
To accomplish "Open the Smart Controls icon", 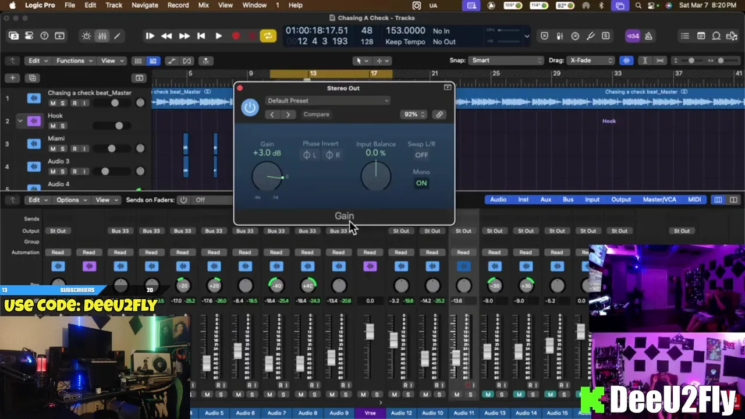I will point(86,36).
